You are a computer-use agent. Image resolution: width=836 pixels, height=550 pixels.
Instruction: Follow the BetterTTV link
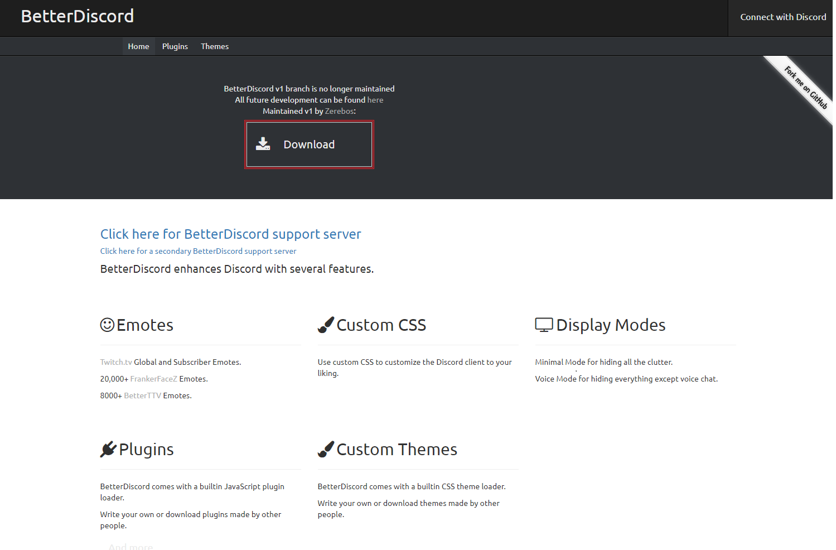click(142, 395)
